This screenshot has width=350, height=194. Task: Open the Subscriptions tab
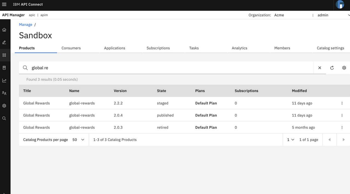[x=158, y=48]
